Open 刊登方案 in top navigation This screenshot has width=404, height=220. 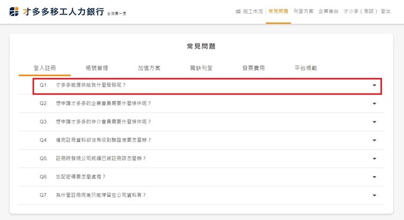(x=303, y=12)
